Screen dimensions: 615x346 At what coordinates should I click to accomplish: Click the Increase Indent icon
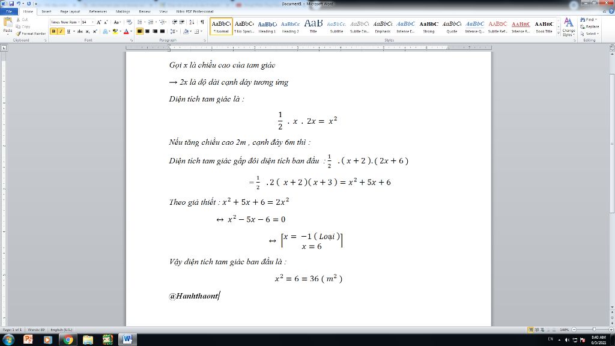(182, 22)
